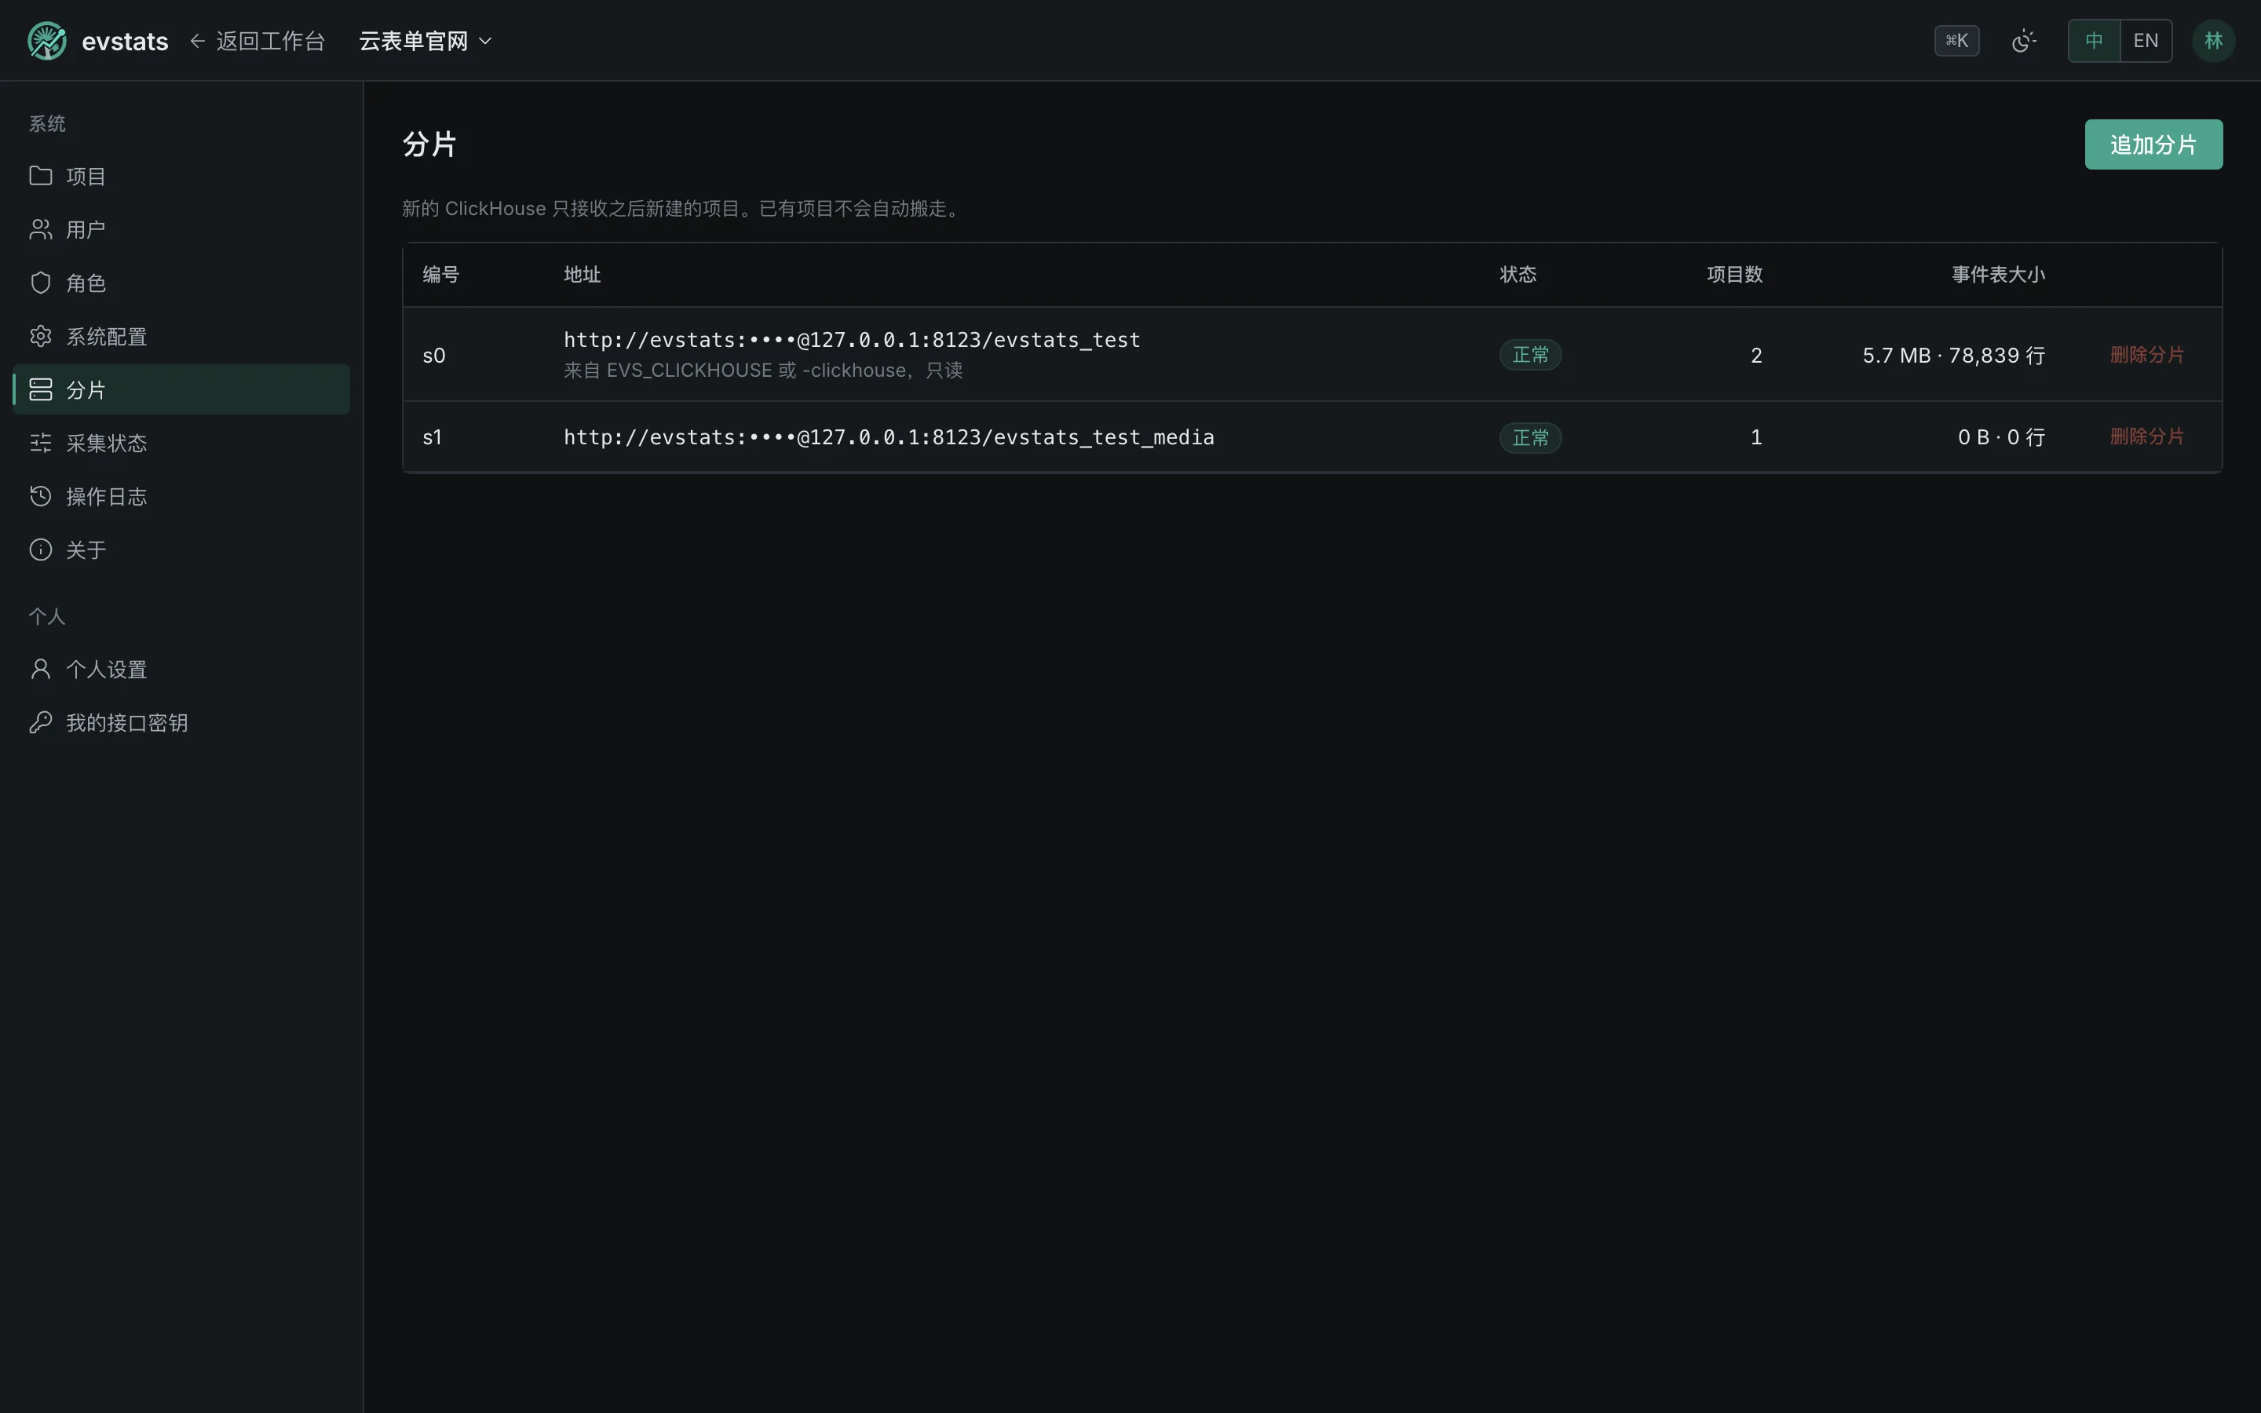
Task: Click the gear icon beside 系统配置
Action: (x=40, y=335)
